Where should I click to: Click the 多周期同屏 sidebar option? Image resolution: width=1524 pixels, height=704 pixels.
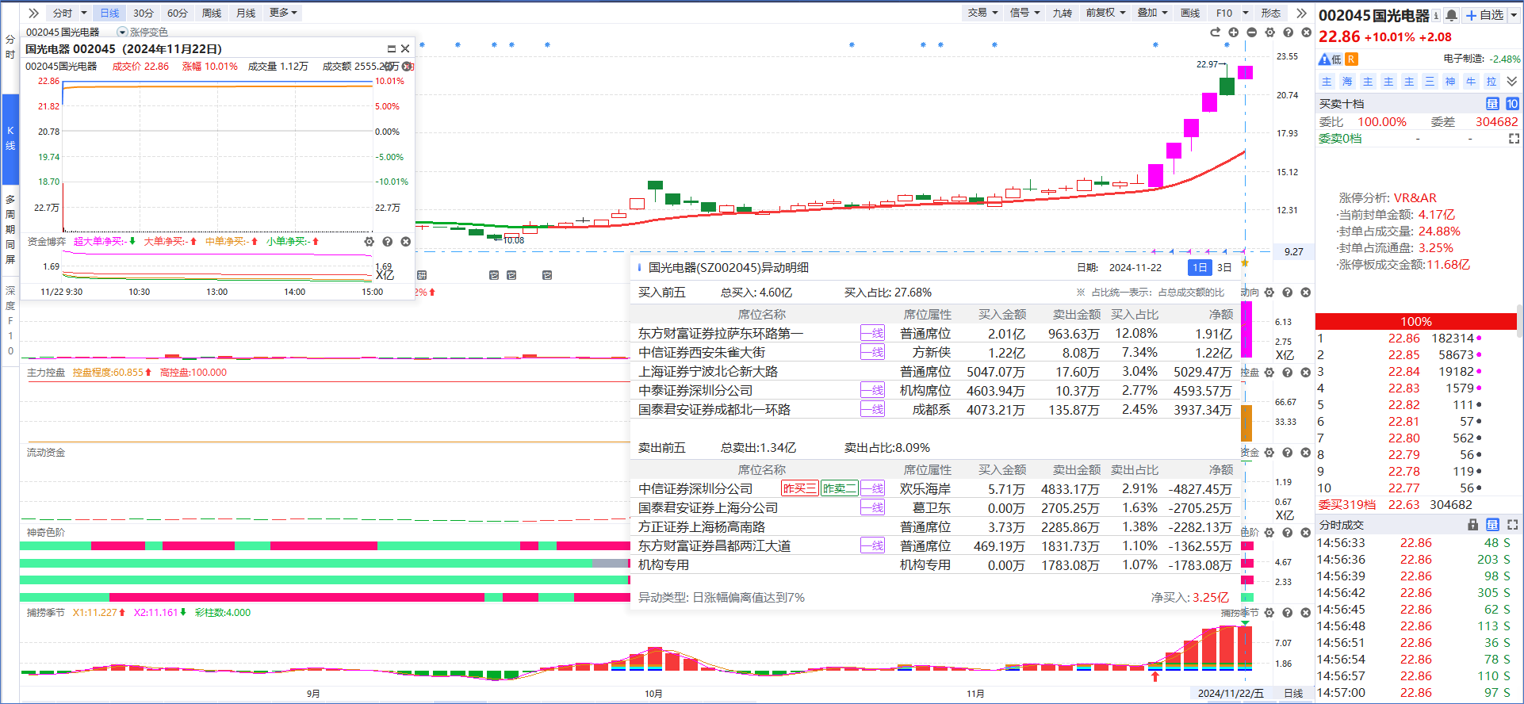pyautogui.click(x=10, y=229)
